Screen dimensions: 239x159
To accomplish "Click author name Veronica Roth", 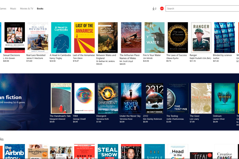I will [102, 119].
